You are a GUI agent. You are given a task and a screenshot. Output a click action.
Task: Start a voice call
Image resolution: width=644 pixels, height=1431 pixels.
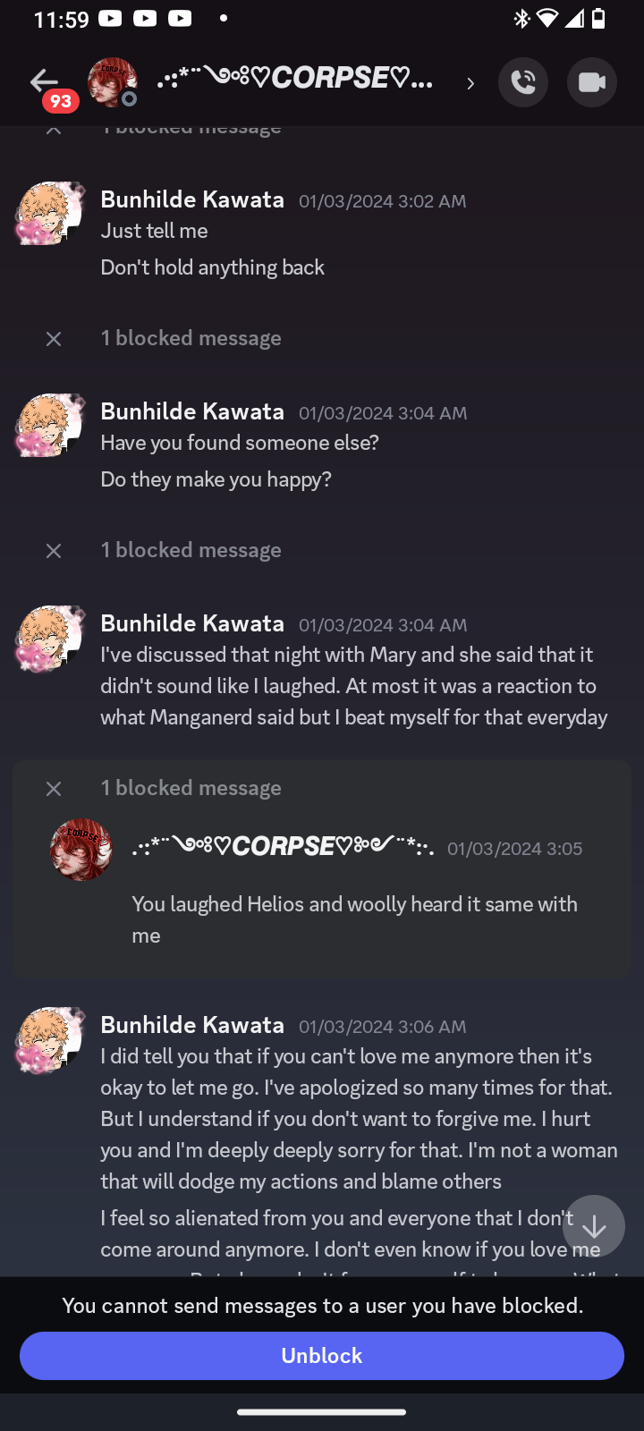coord(523,82)
